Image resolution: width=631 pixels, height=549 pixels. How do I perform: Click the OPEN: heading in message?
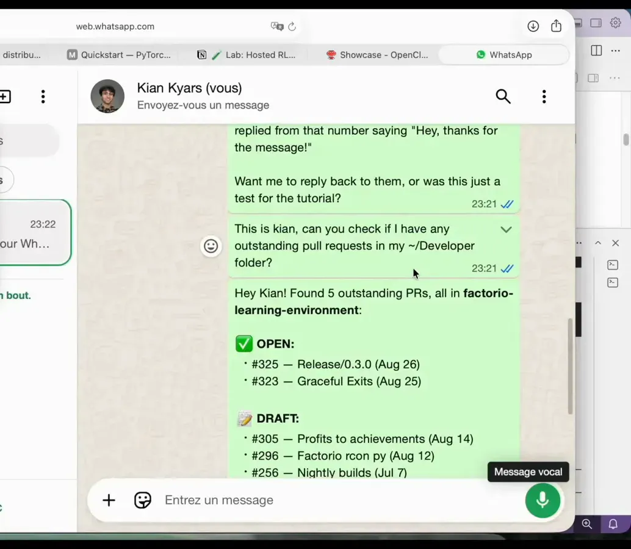275,344
